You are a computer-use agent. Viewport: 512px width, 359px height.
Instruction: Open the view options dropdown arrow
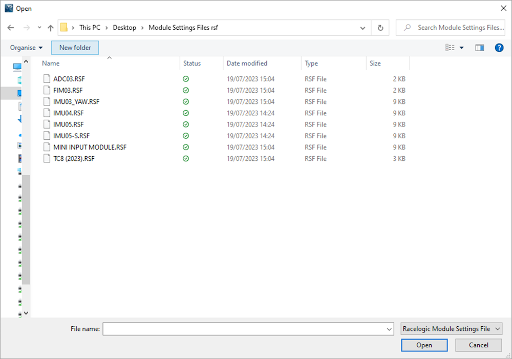point(461,48)
